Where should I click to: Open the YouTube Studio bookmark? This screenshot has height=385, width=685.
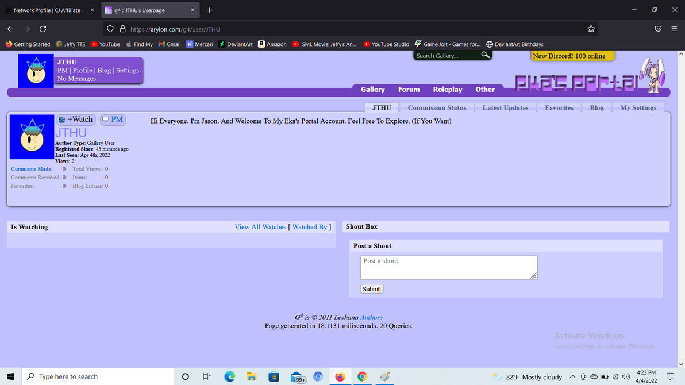coord(386,44)
